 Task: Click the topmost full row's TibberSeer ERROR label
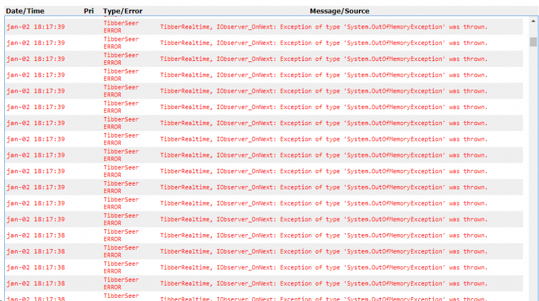121,27
